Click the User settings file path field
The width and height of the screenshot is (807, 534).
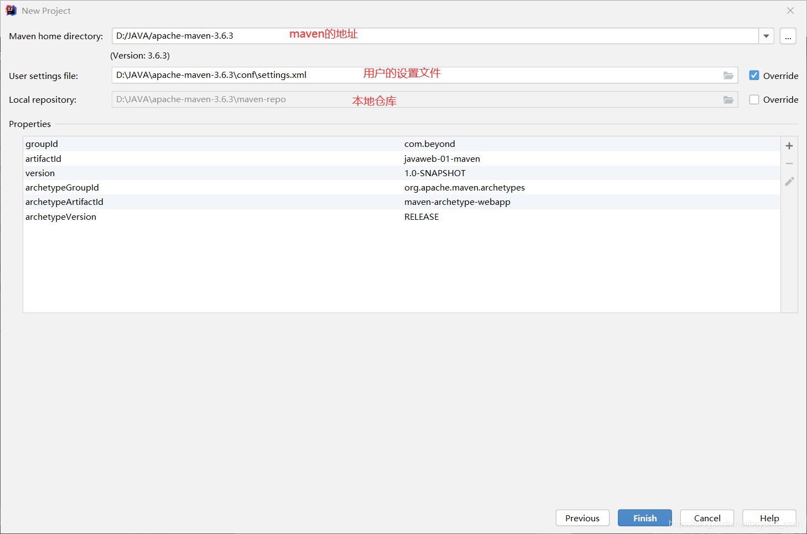pyautogui.click(x=425, y=75)
